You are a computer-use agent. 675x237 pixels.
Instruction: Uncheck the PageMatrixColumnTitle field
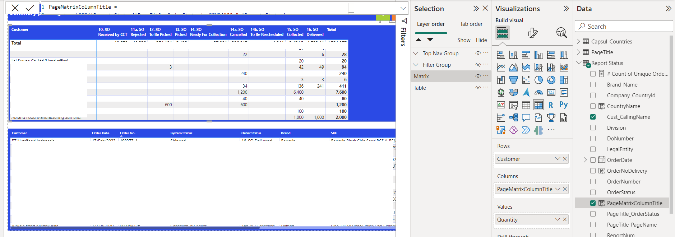(x=593, y=203)
